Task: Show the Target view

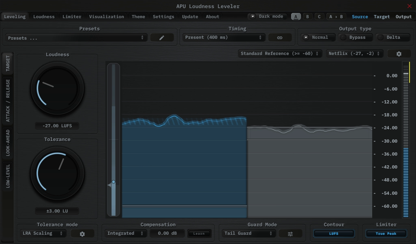Action: click(382, 17)
